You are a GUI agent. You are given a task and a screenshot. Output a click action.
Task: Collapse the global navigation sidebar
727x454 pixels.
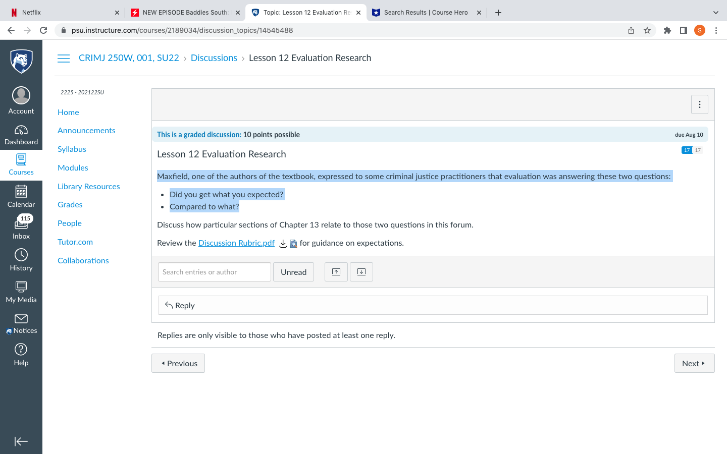click(21, 441)
